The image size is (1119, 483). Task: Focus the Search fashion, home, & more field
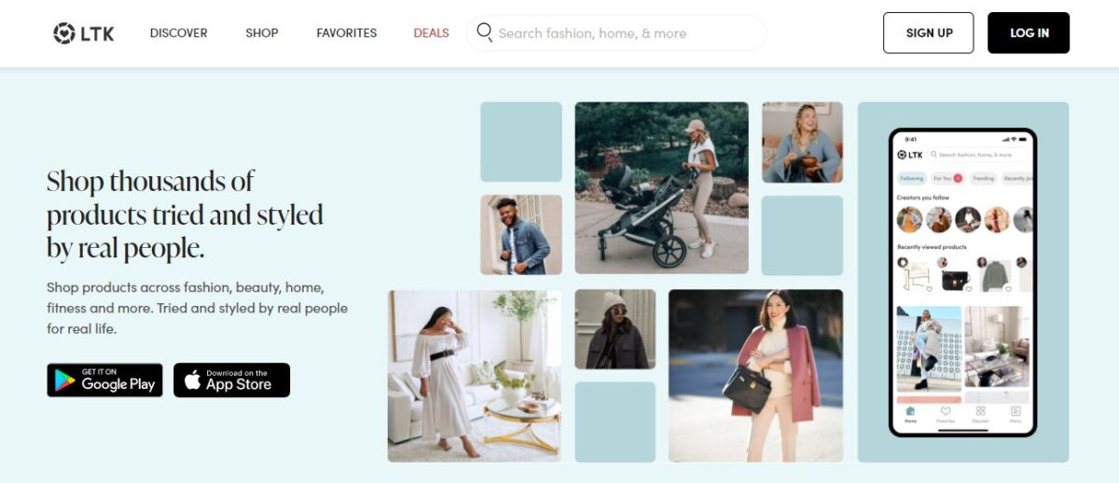(x=616, y=34)
